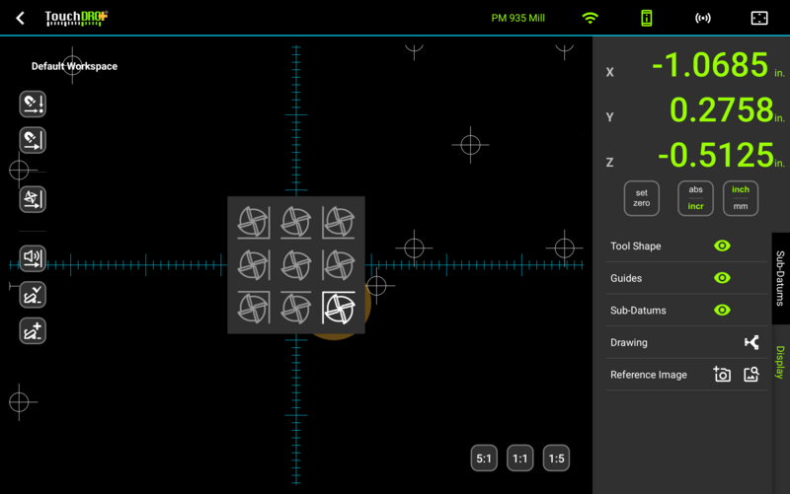The image size is (790, 494).
Task: Pick tool offset with left edge only
Action: point(339,265)
